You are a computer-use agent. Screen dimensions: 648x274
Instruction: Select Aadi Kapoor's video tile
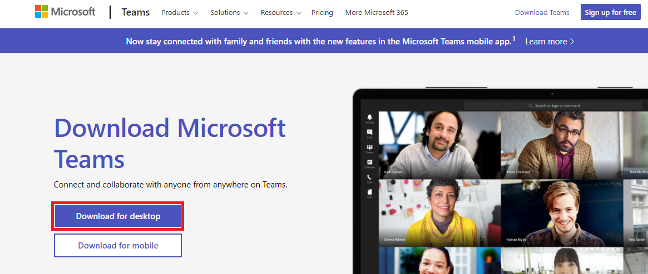(439, 145)
